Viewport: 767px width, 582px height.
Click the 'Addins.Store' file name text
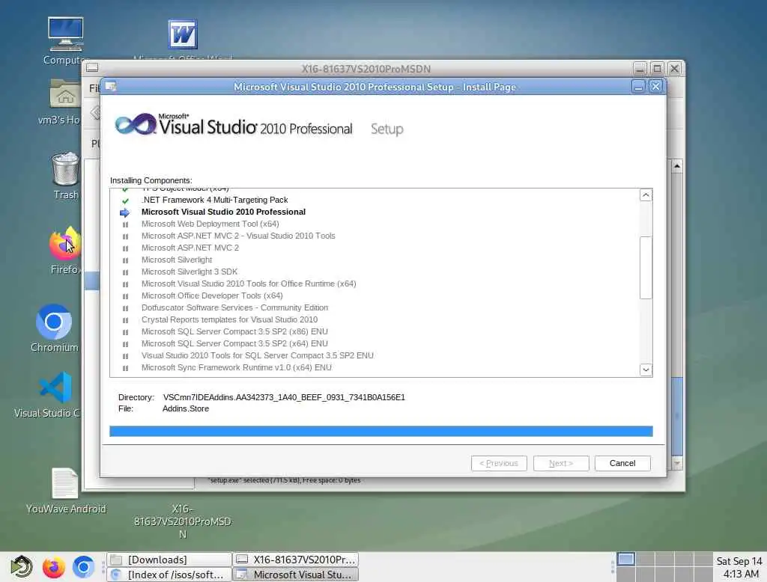pyautogui.click(x=186, y=409)
